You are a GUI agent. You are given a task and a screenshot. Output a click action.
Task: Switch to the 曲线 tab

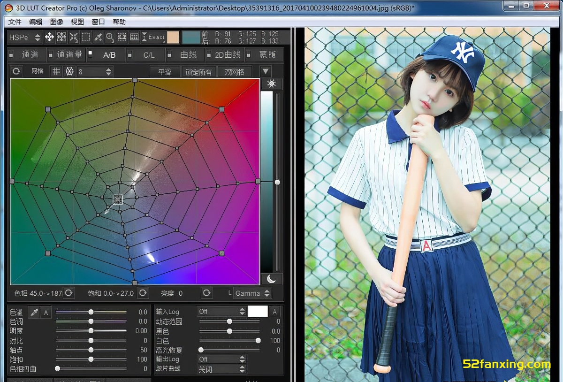coord(185,54)
